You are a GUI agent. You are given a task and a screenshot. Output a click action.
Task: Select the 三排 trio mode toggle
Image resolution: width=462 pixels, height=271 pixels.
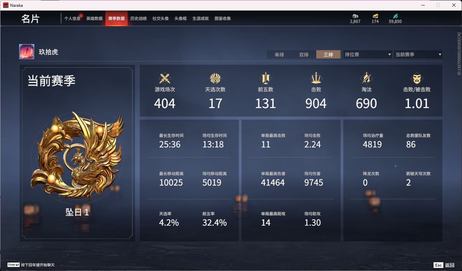click(x=328, y=54)
